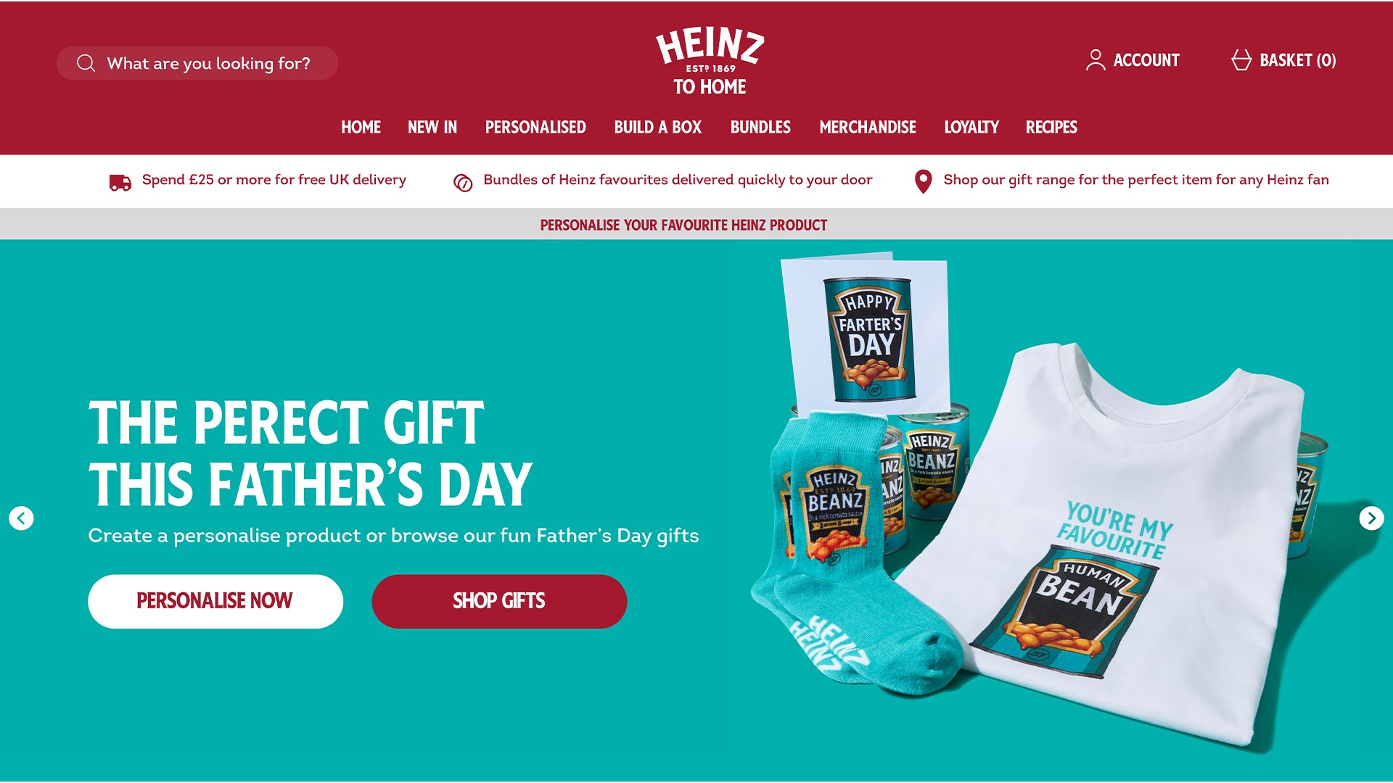1393x783 pixels.
Task: Click the Personalise Your Favourite Heinz Product banner
Action: pos(683,225)
